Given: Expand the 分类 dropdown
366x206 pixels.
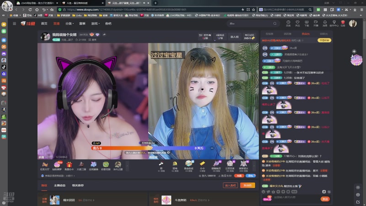Looking at the screenshot, I should click(70, 24).
